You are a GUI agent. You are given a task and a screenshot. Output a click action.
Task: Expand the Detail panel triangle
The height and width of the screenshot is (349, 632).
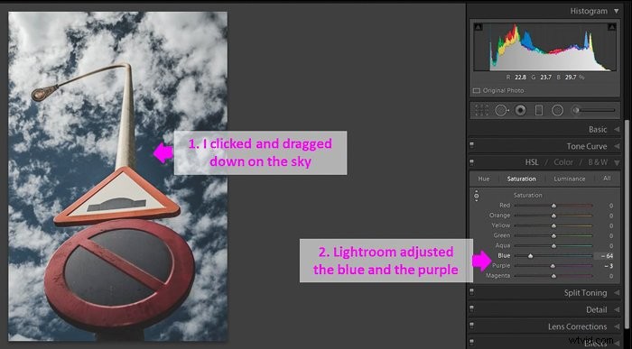click(x=617, y=309)
